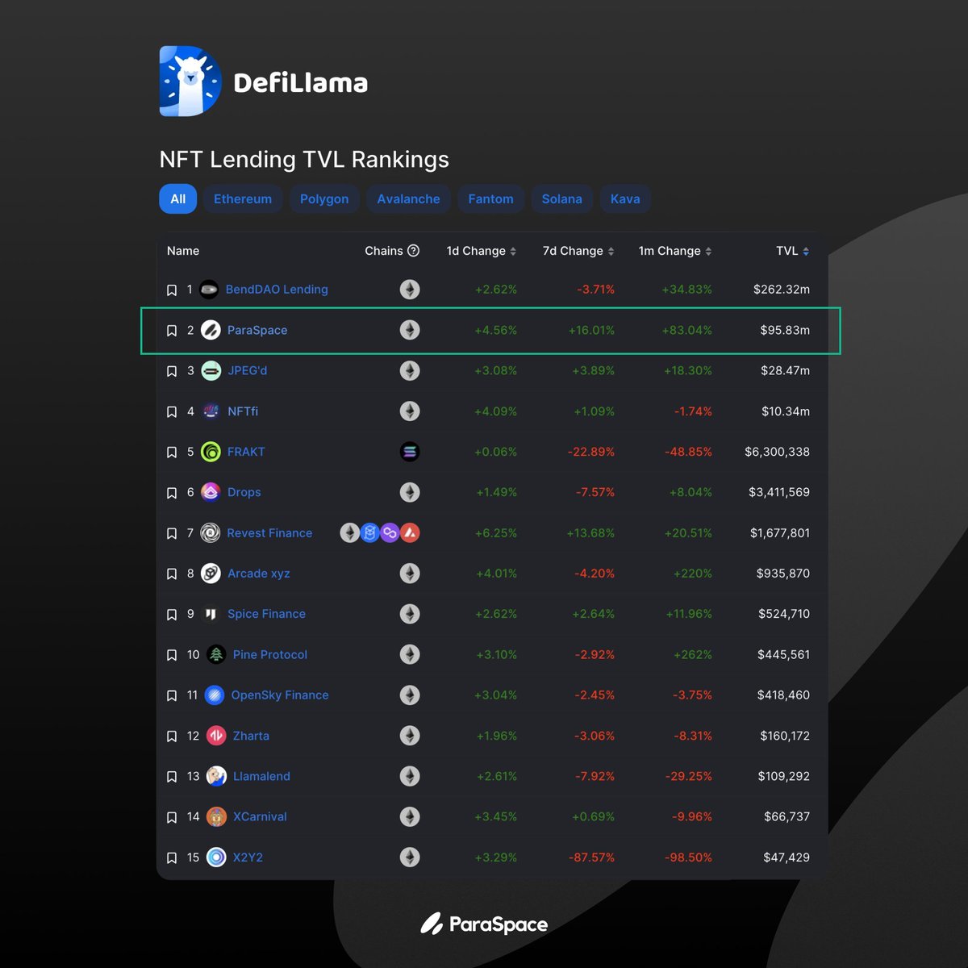This screenshot has height=968, width=968.
Task: Click the DefiLlama llama logo
Action: coord(190,81)
